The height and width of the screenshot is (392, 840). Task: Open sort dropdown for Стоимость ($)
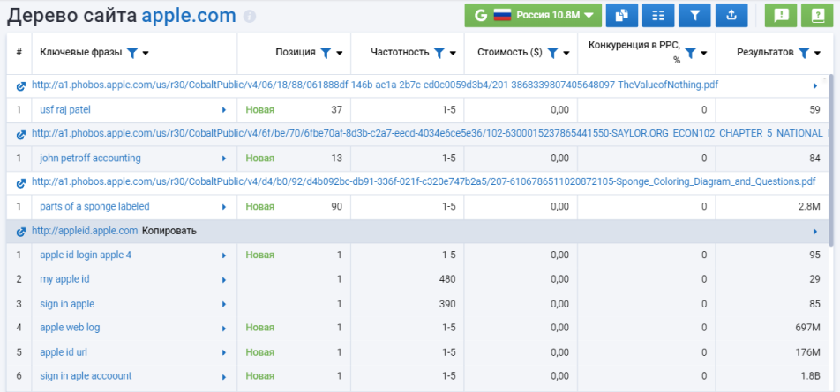click(566, 53)
